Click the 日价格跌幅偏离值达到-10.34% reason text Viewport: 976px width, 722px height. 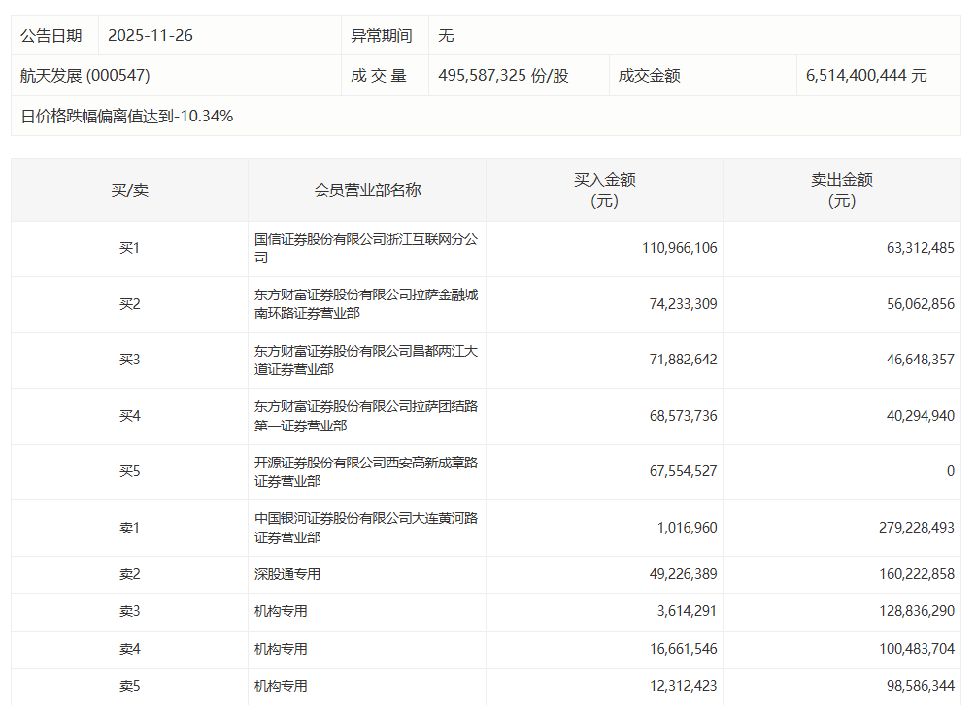pyautogui.click(x=127, y=116)
